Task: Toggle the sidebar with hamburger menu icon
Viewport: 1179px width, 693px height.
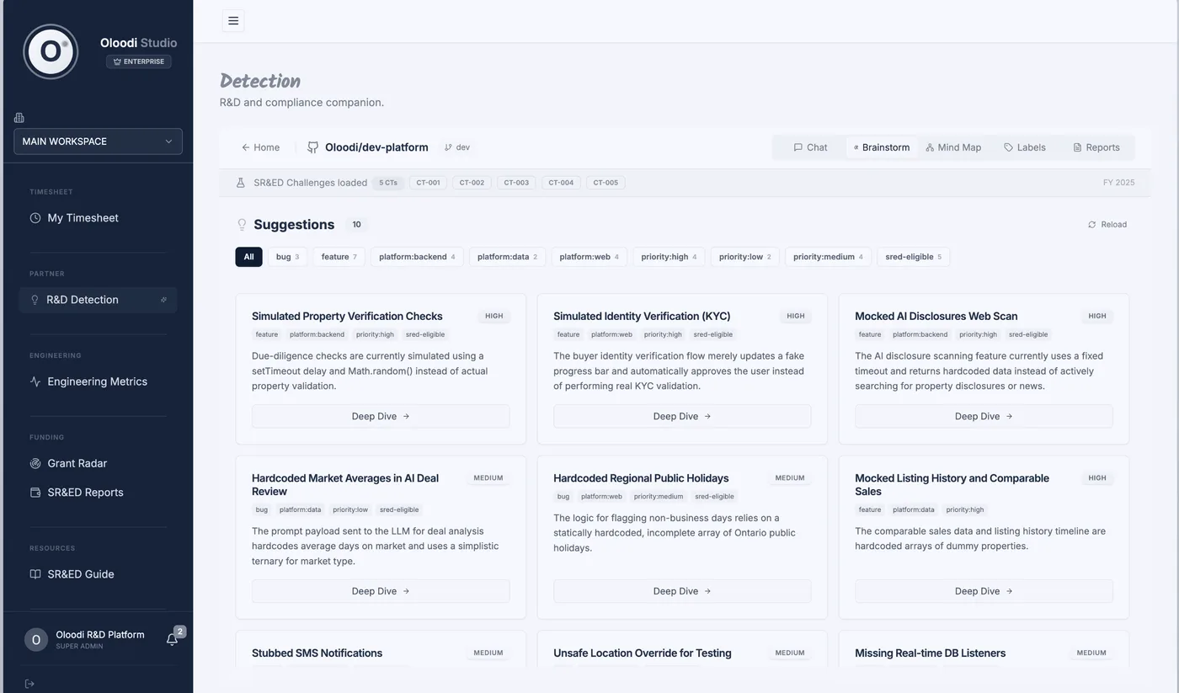Action: (233, 21)
